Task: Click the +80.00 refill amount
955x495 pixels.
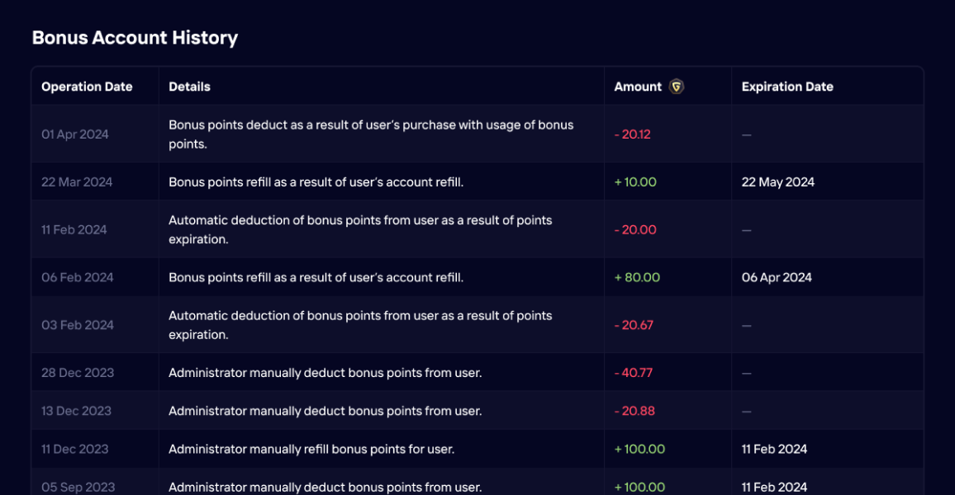Action: (x=637, y=278)
